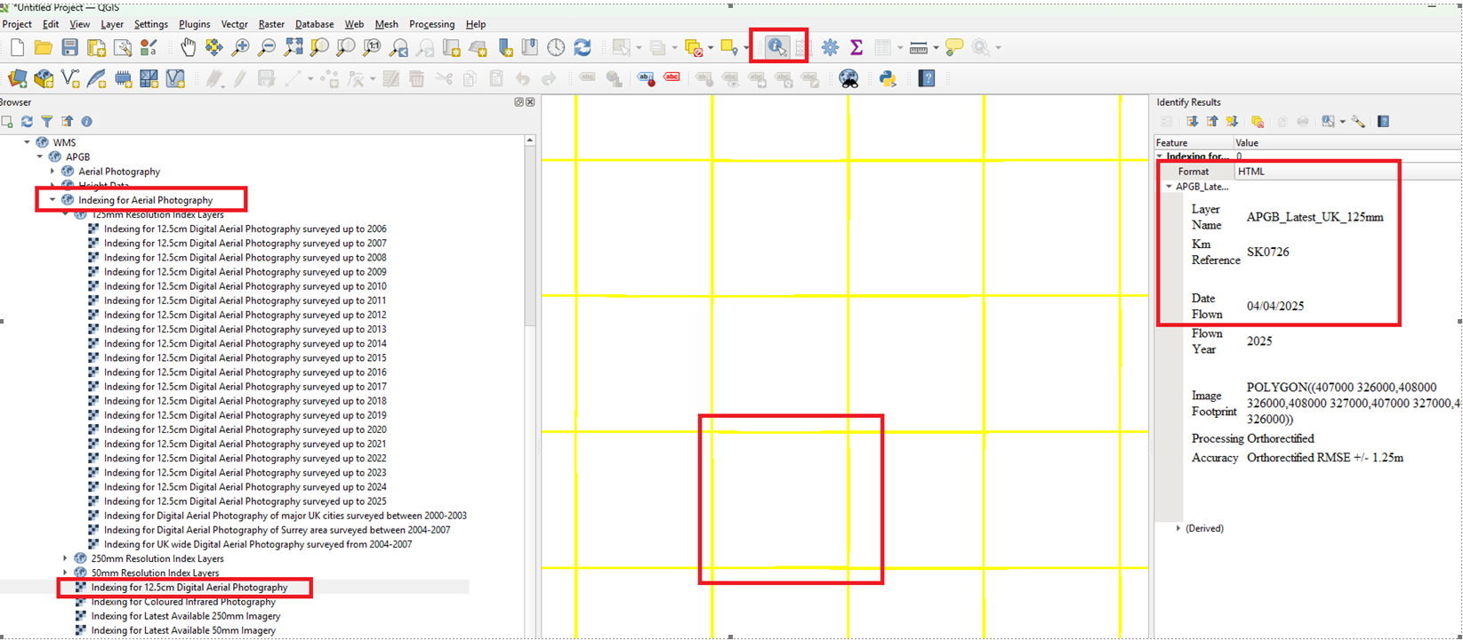Collapse the WMS tree node
The image size is (1463, 641).
[27, 142]
